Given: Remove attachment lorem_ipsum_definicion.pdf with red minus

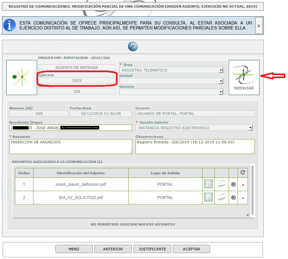Looking at the screenshot, I should coord(243,185).
